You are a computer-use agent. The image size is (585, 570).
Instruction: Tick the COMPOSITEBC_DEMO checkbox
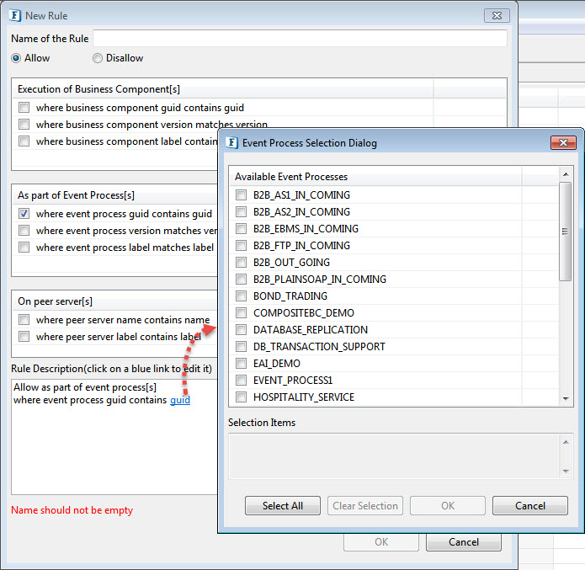coord(241,313)
